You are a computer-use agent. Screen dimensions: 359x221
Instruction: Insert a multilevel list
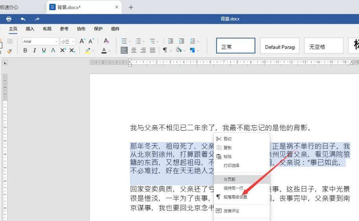(x=152, y=41)
